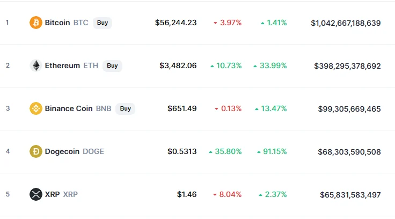
Task: Click Bitcoin's $56,244.23 price
Action: 175,23
